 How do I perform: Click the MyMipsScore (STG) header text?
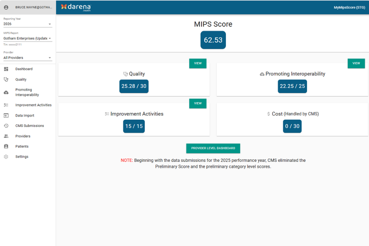point(349,8)
